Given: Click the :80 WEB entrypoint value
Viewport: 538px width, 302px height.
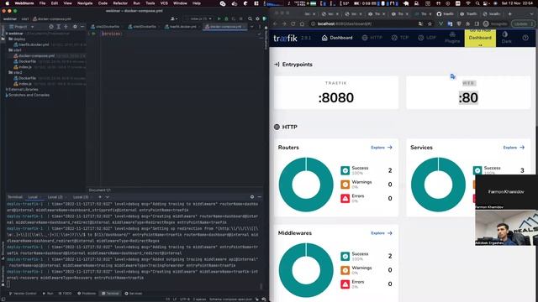Looking at the screenshot, I should tap(468, 98).
